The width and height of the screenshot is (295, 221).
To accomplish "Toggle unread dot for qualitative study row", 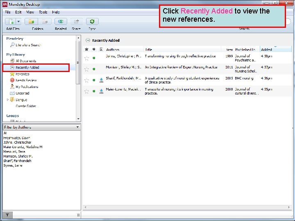I will point(94,80).
